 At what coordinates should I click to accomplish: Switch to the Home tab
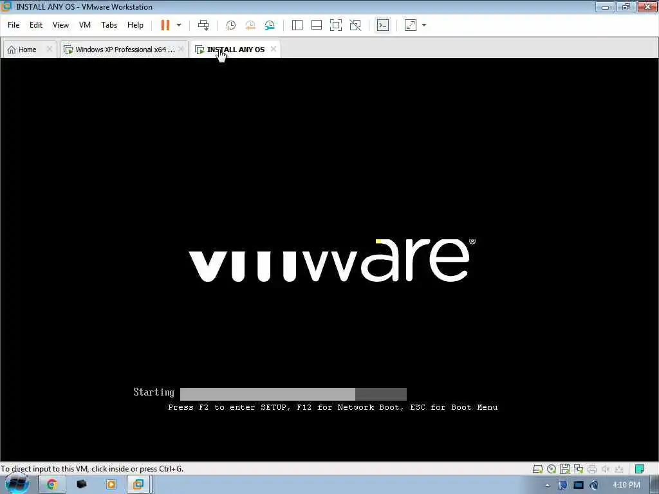click(x=27, y=50)
